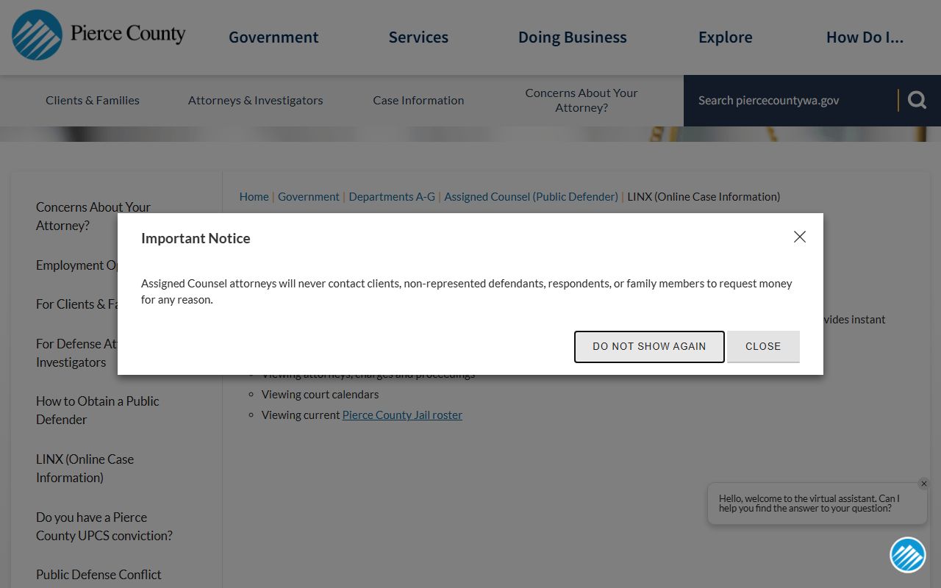Expand the Explore menu
The width and height of the screenshot is (941, 588).
click(x=725, y=37)
